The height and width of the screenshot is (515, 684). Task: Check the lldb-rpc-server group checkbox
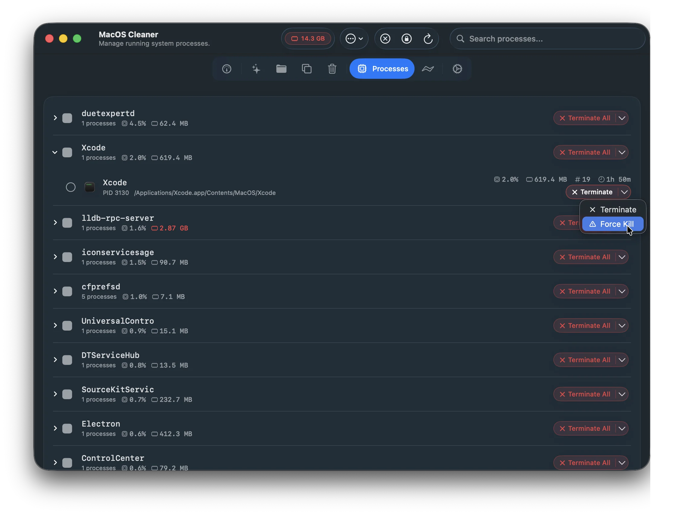click(67, 223)
